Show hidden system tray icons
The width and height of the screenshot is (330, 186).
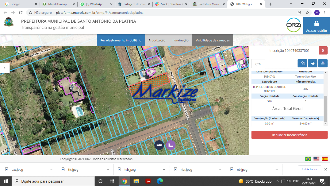pos(277,181)
